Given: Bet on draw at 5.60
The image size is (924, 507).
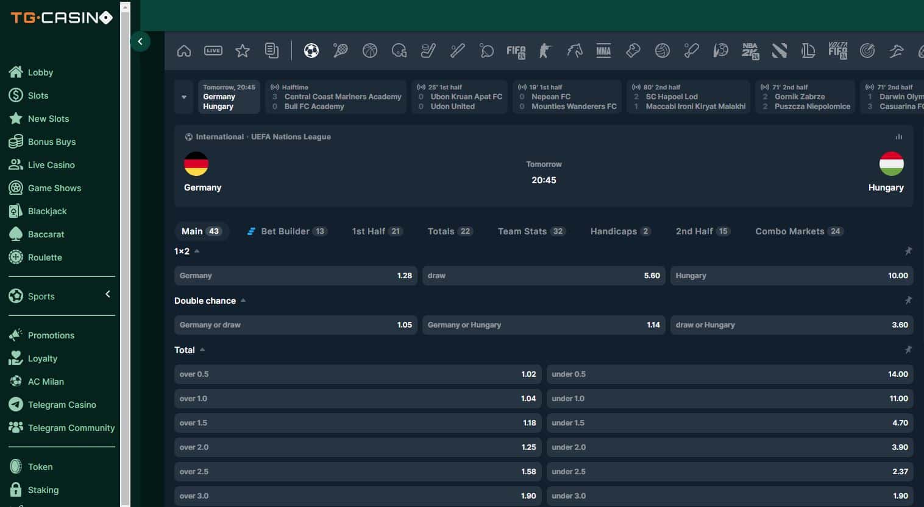Looking at the screenshot, I should coord(544,276).
